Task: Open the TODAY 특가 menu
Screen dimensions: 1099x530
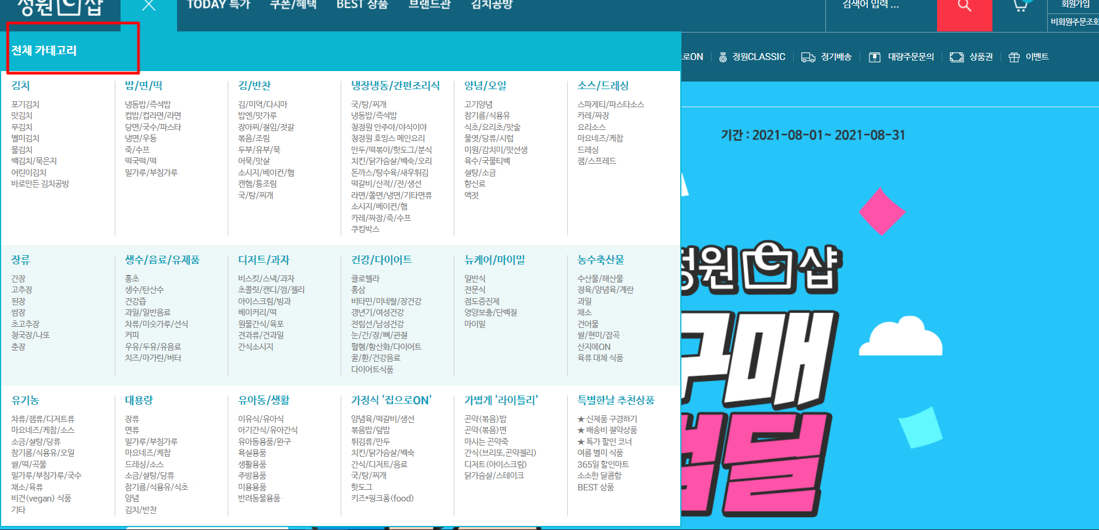Action: click(218, 5)
